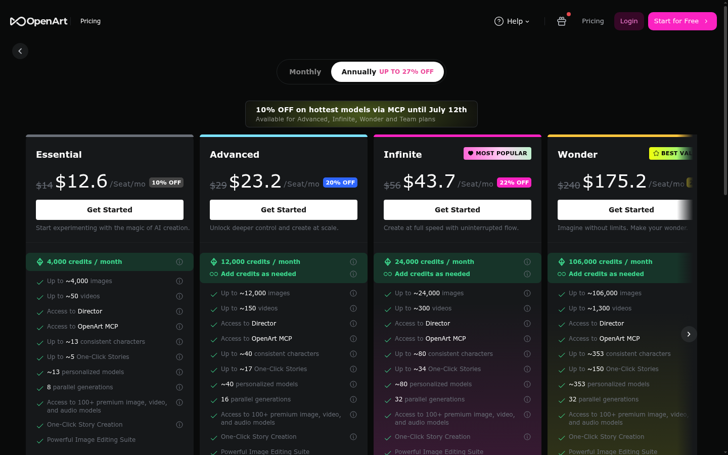Get Started with Infinite plan
The height and width of the screenshot is (455, 728).
[x=458, y=210]
